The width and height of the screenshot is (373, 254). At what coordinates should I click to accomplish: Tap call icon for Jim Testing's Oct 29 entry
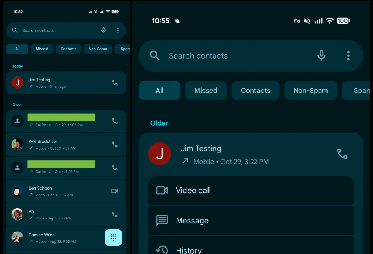click(342, 154)
